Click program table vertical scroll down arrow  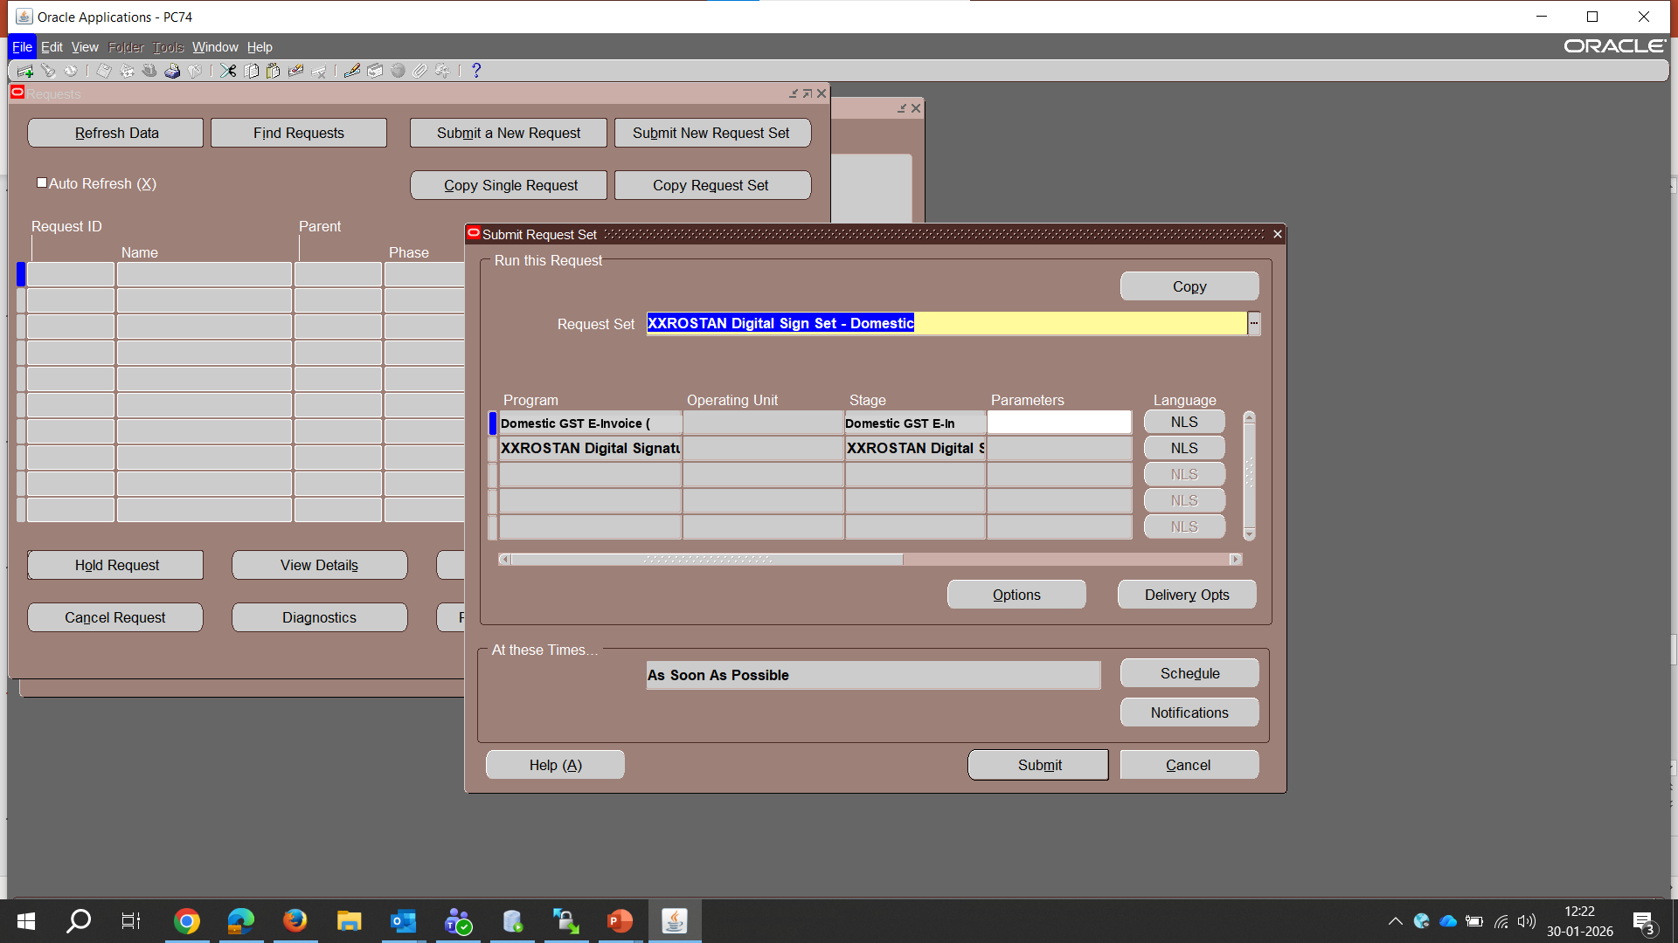(1249, 534)
